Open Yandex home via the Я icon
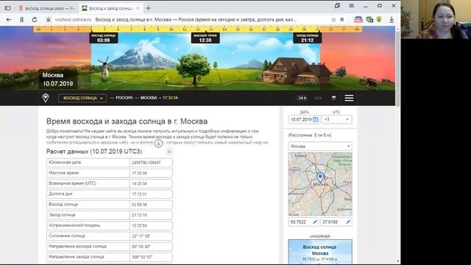The width and height of the screenshot is (471, 265). coord(21,20)
